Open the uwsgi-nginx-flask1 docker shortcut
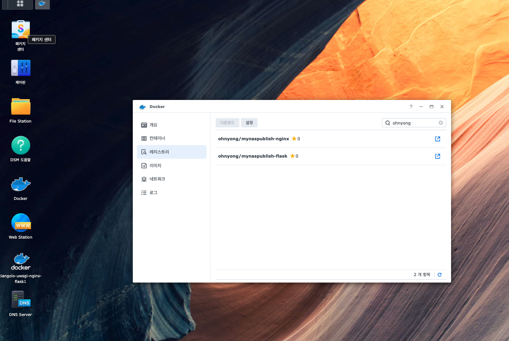The width and height of the screenshot is (509, 341). tap(21, 262)
